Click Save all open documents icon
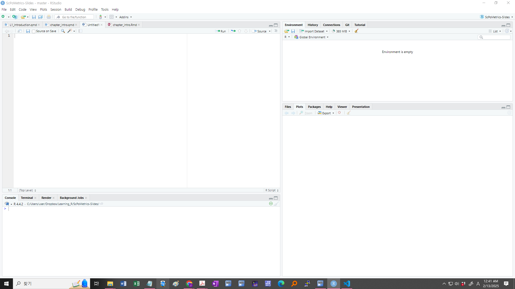The image size is (515, 289). point(40,17)
